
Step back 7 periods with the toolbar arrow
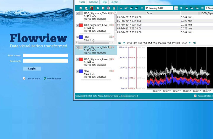coord(131,8)
